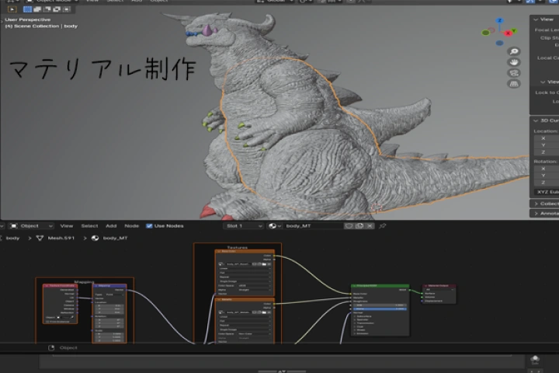Open the shader type Object dropdown
The width and height of the screenshot is (559, 373).
pyautogui.click(x=31, y=226)
